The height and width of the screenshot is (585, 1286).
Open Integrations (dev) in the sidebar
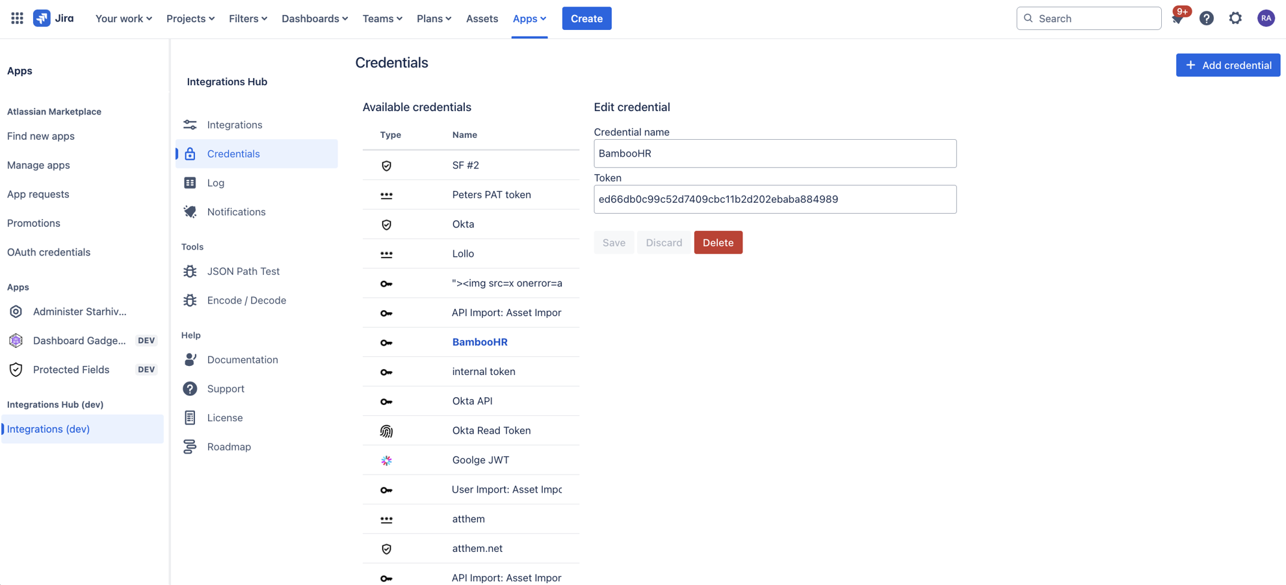48,429
